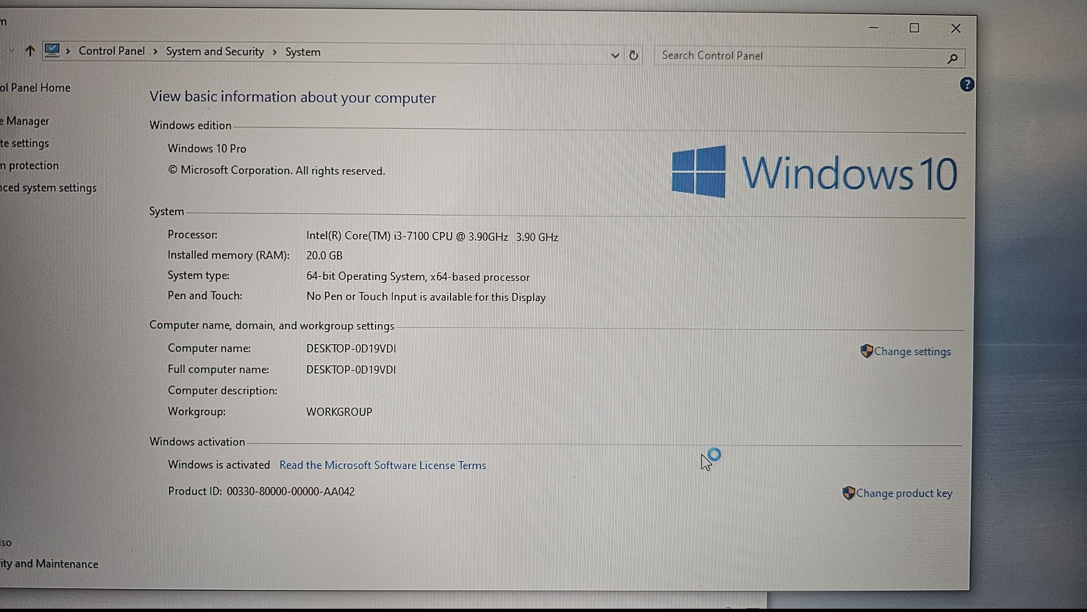The width and height of the screenshot is (1087, 612).
Task: Click View basic information heading
Action: tap(292, 97)
